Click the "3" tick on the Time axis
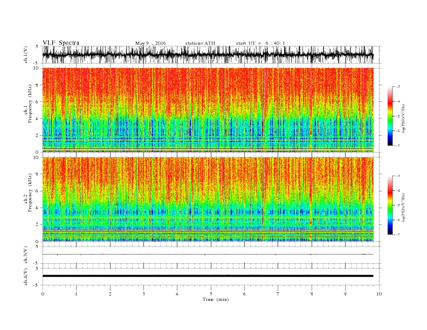 pyautogui.click(x=143, y=294)
